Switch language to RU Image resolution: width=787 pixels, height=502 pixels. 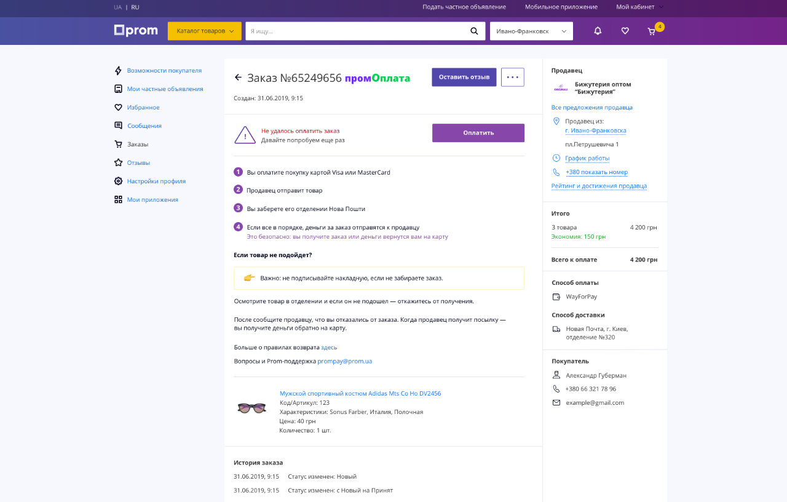(x=135, y=7)
